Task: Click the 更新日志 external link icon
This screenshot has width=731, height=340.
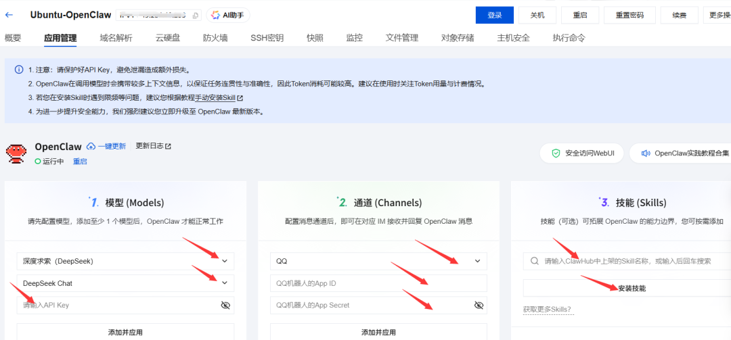Action: point(169,146)
